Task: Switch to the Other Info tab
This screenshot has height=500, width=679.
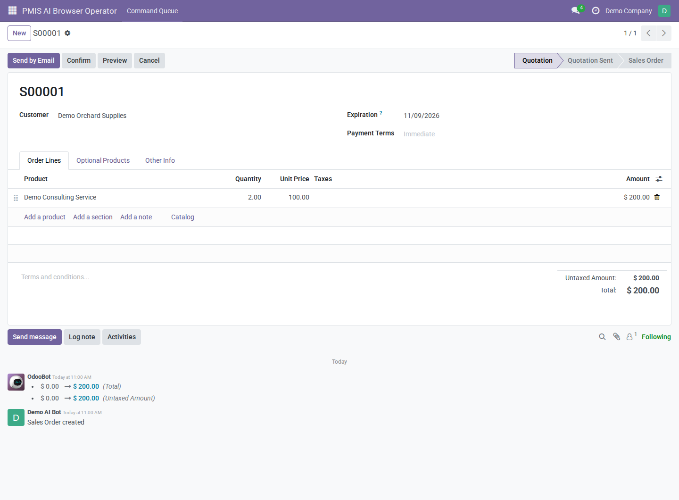Action: point(160,160)
